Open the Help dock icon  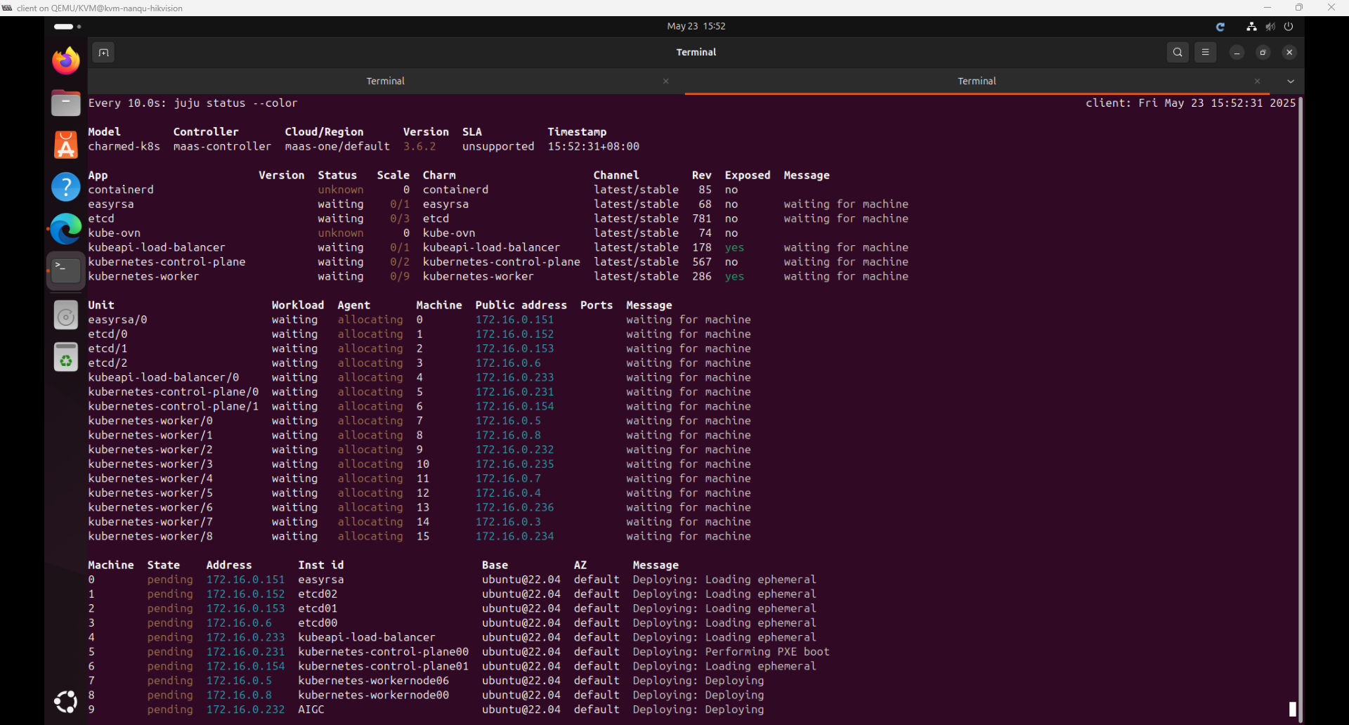point(66,187)
